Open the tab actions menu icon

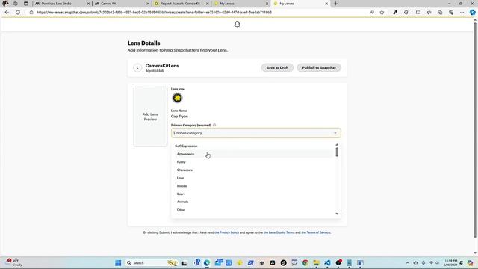click(x=26, y=4)
